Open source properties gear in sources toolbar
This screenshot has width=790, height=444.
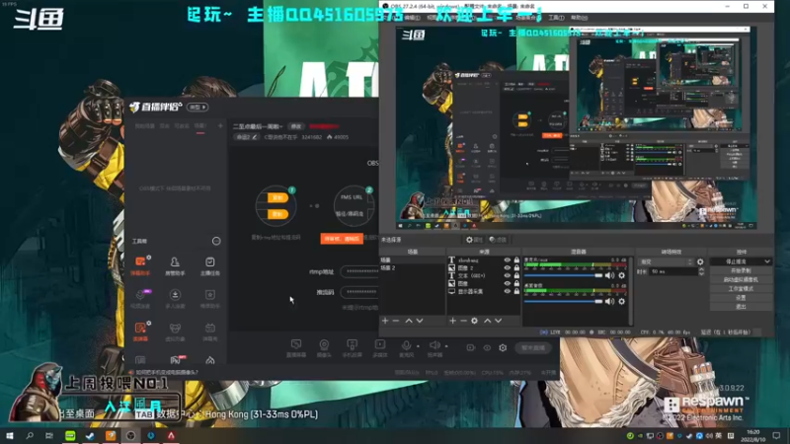click(x=474, y=321)
